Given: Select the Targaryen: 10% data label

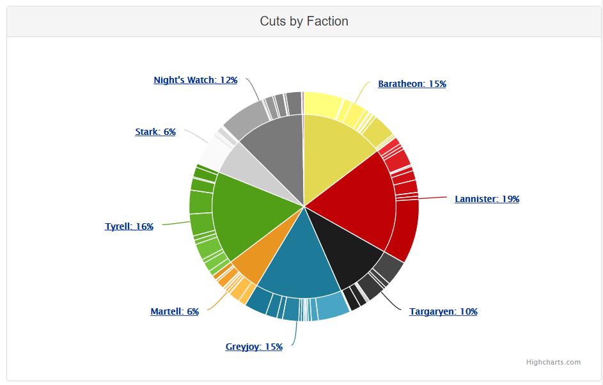Looking at the screenshot, I should 443,311.
